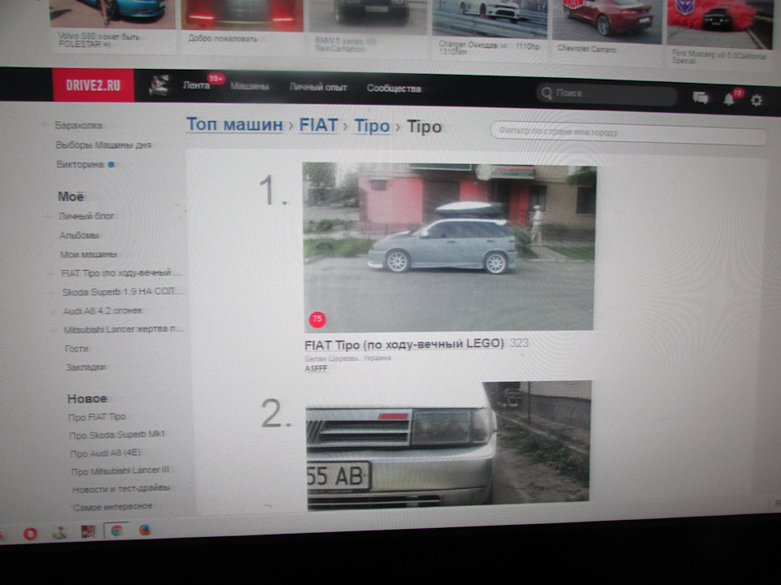Follow the underlined Tipo breadcrumb link
Image resolution: width=781 pixels, height=585 pixels.
coord(372,126)
